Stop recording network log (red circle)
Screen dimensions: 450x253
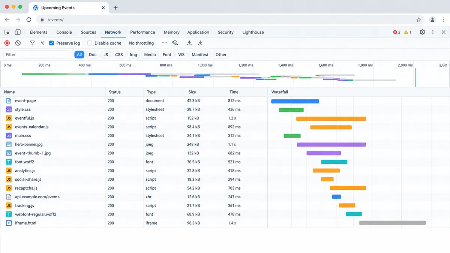(7, 43)
